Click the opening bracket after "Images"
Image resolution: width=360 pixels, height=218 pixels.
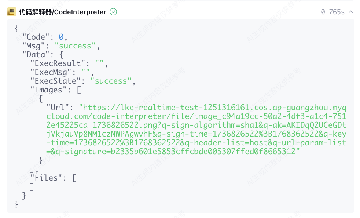[x=79, y=90]
